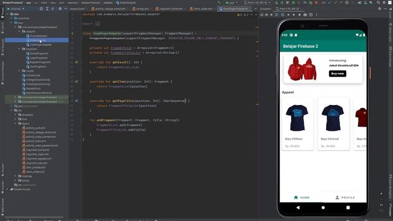Expand the values resource folder
The image size is (393, 221).
pyautogui.click(x=15, y=180)
